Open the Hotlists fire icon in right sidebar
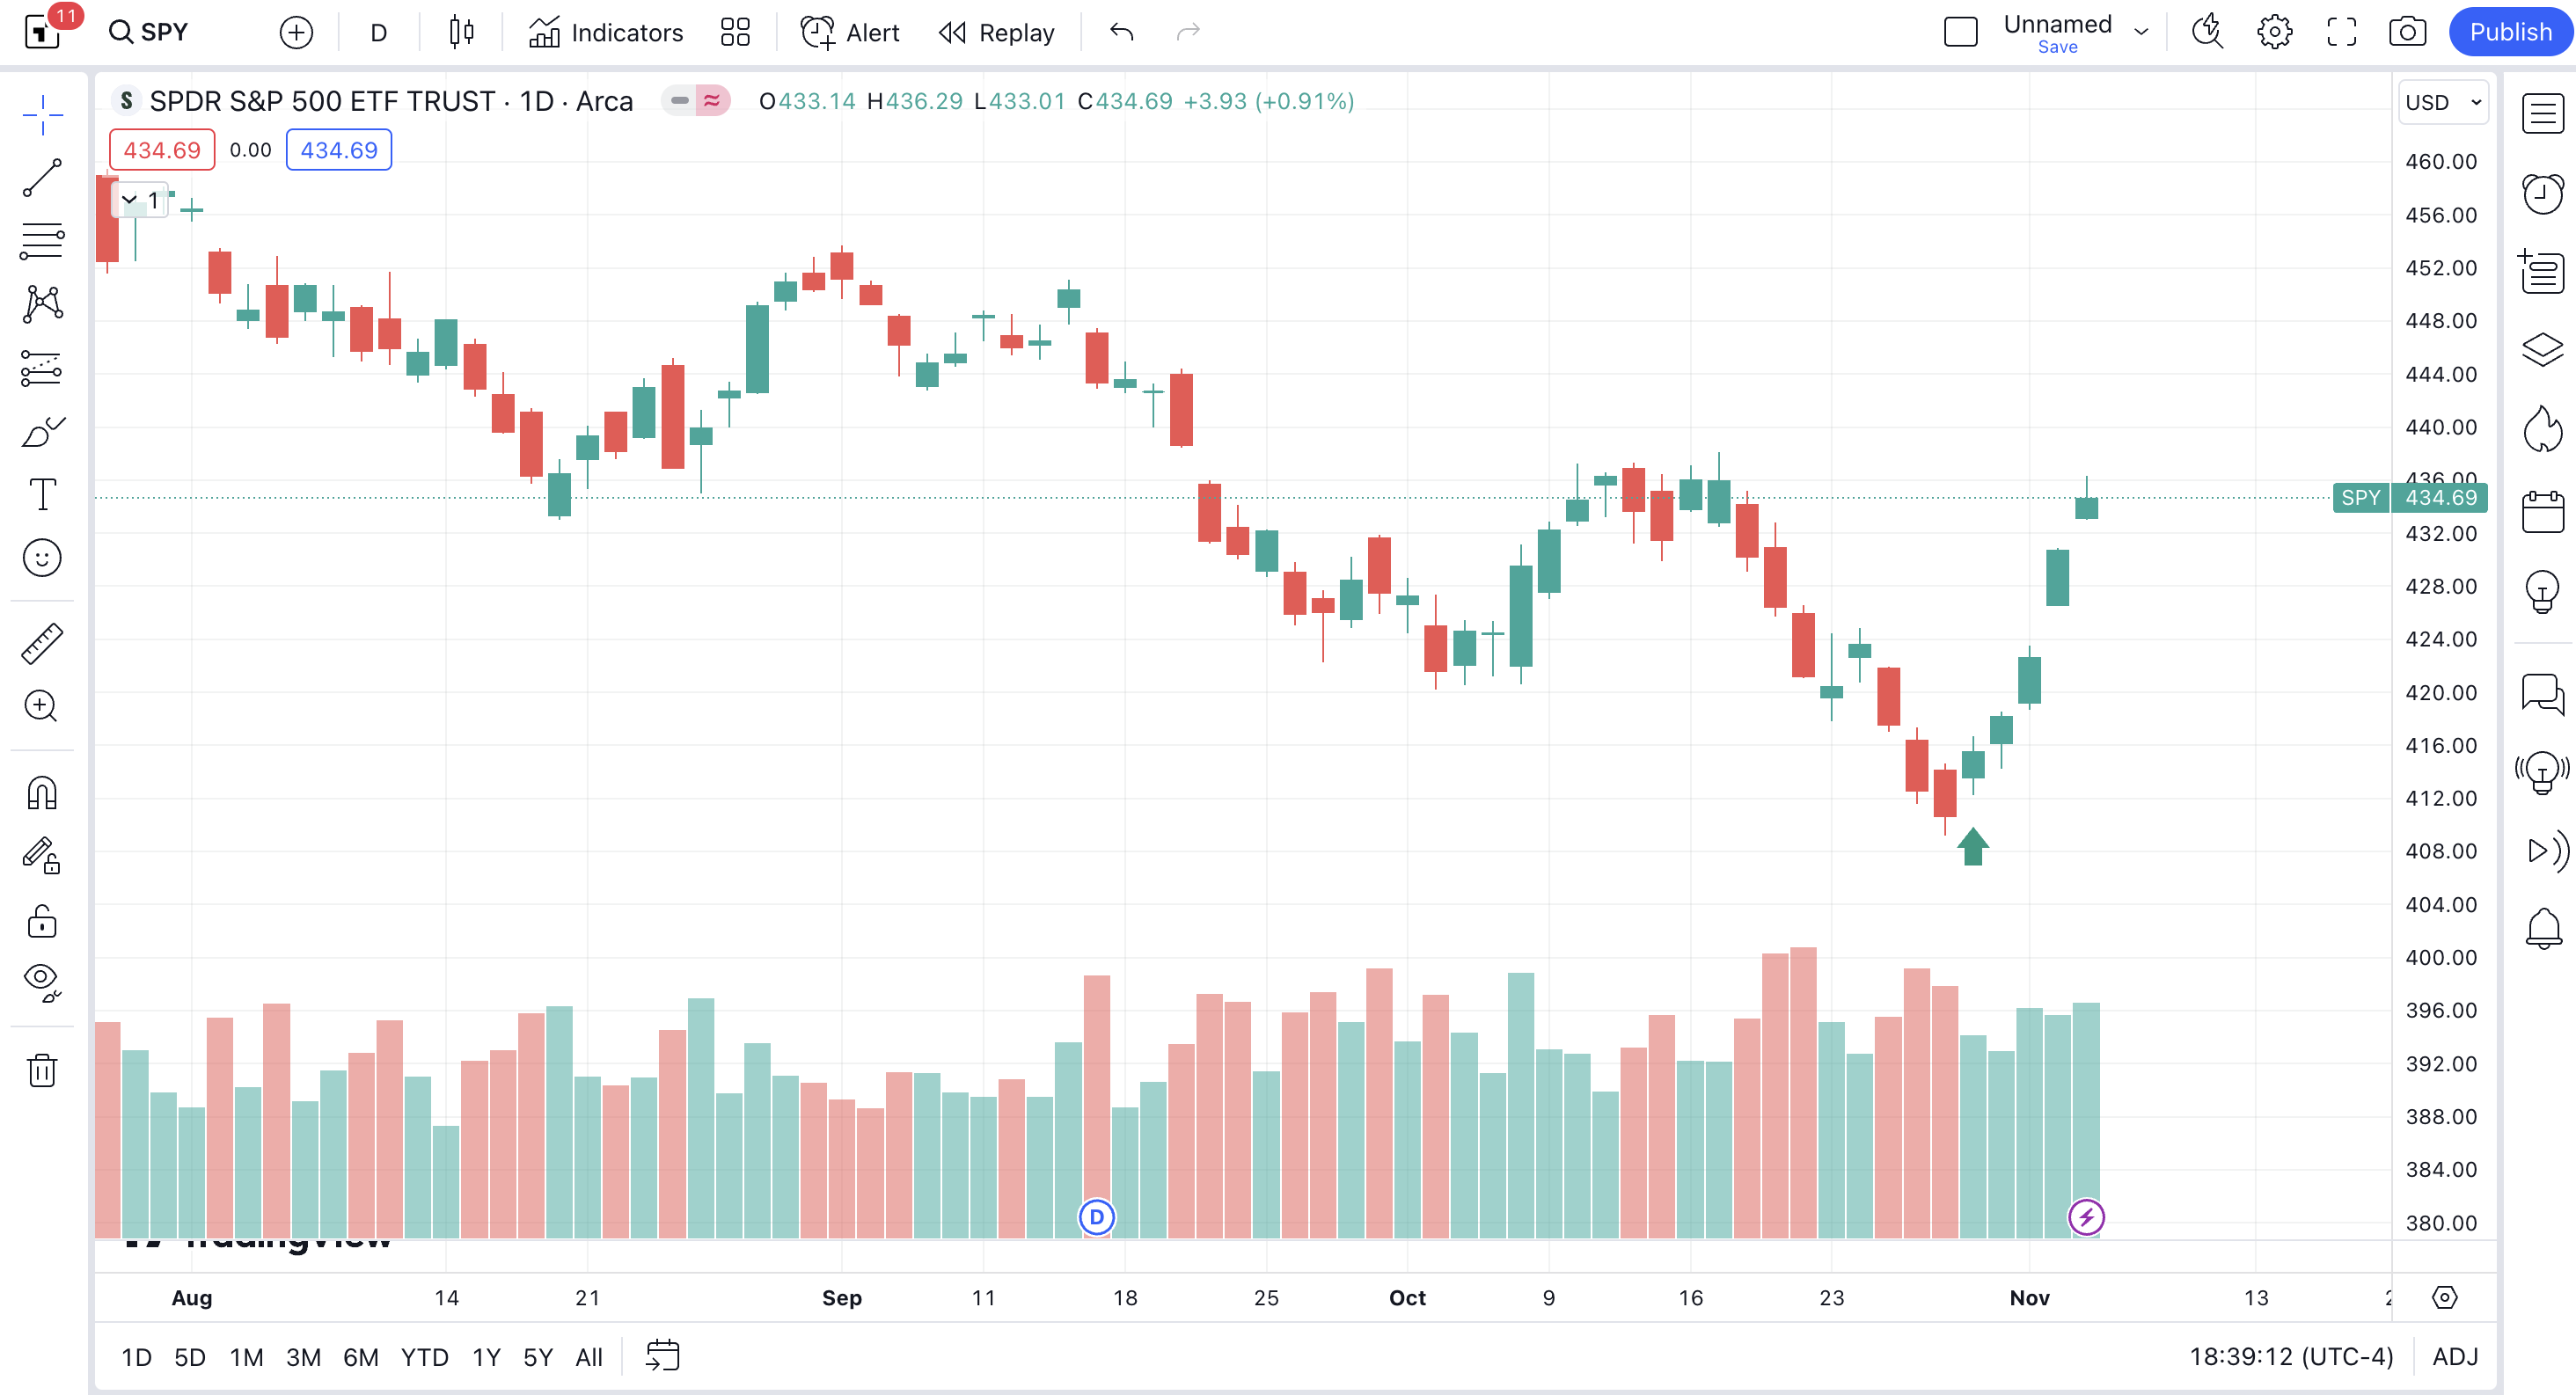 (2543, 428)
